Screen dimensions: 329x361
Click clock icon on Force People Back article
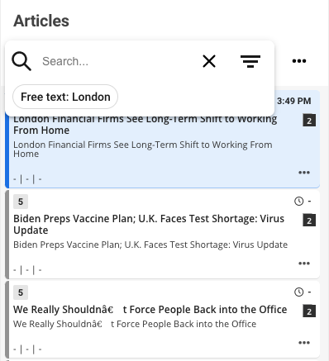(x=298, y=292)
